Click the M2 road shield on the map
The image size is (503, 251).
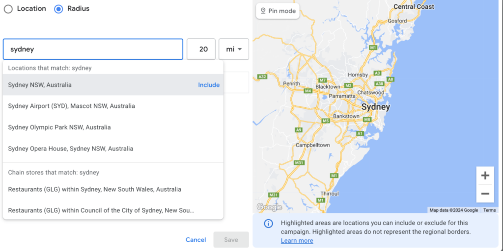[348, 85]
